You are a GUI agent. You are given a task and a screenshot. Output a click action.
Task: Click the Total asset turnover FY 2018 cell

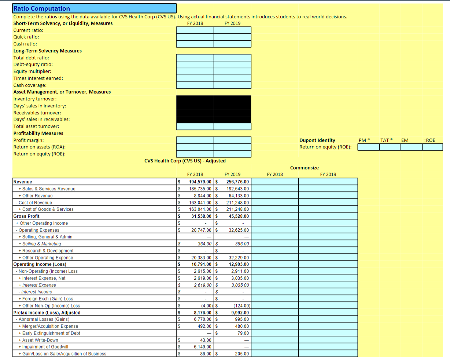195,126
